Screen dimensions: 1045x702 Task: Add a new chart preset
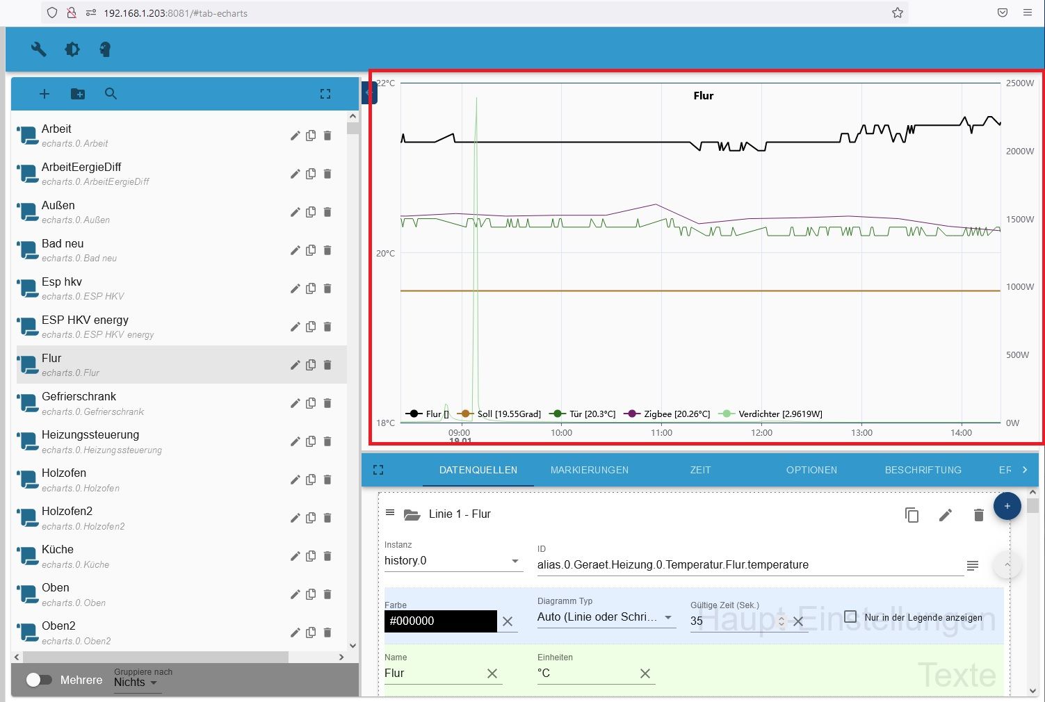click(44, 94)
